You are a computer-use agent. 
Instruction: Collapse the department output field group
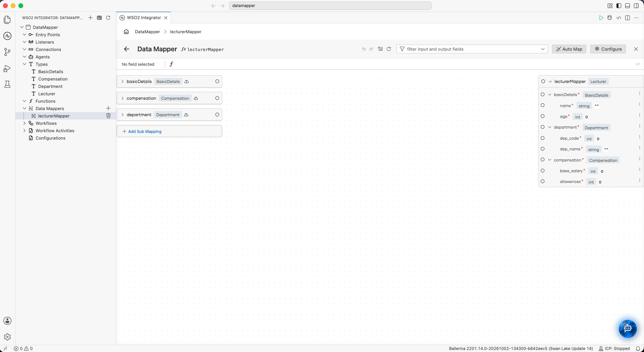[550, 127]
